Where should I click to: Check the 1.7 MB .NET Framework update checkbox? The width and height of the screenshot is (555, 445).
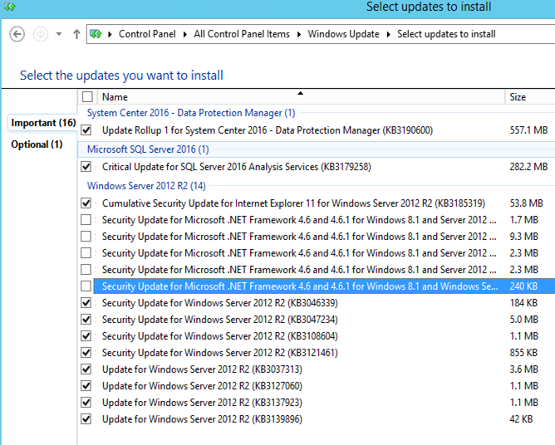pos(86,220)
